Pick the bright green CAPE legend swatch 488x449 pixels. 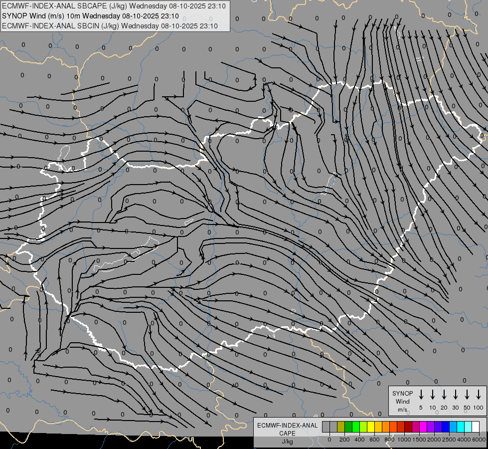tap(356, 427)
